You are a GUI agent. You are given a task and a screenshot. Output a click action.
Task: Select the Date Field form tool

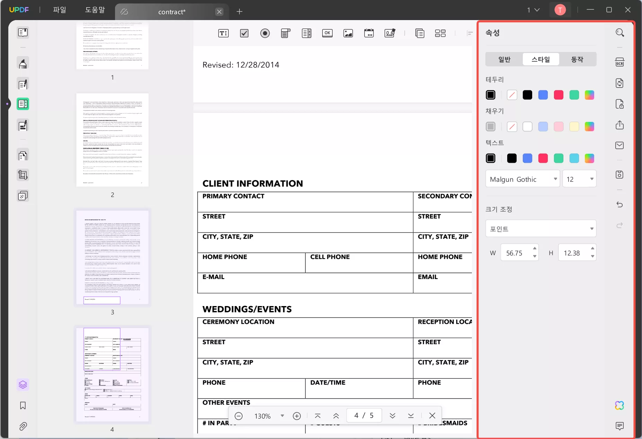coord(369,33)
